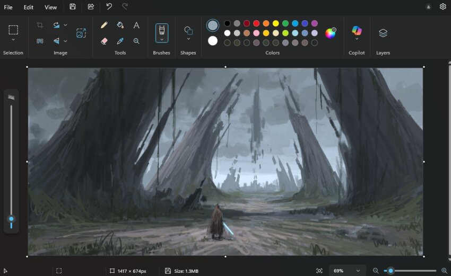Activate the Color picker eyedropper tool

120,41
